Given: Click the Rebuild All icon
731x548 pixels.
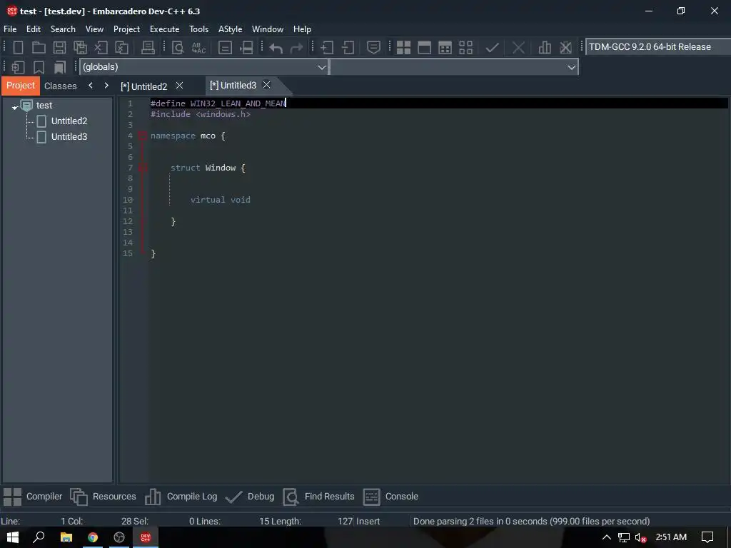Looking at the screenshot, I should [x=465, y=48].
